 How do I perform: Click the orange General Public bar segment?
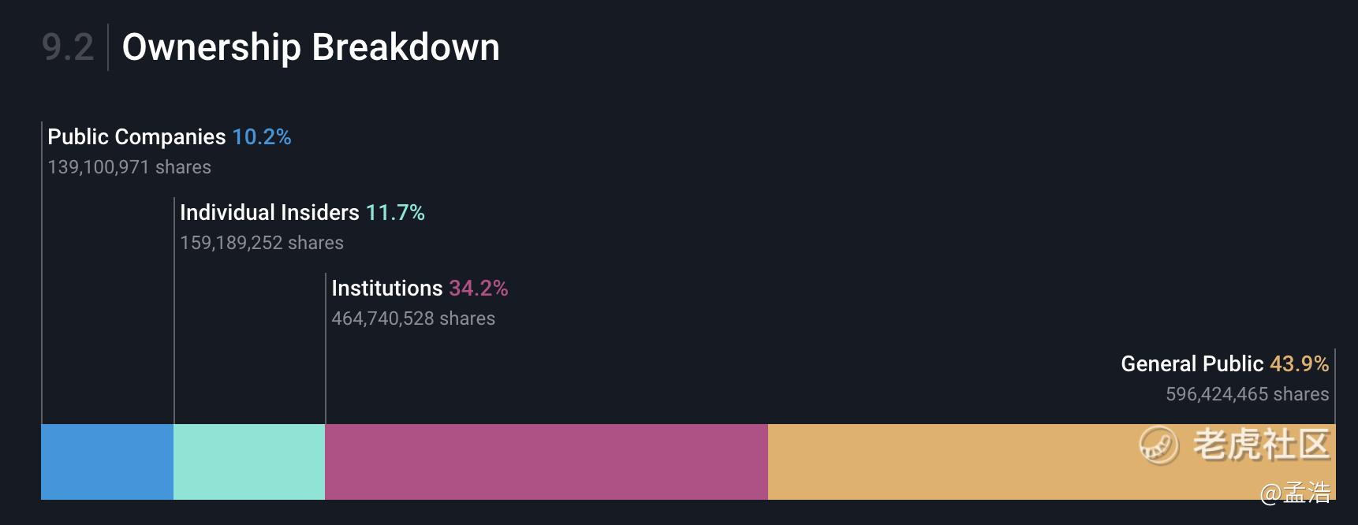click(1052, 462)
